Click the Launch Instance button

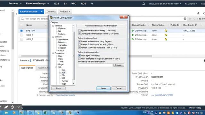29,11
